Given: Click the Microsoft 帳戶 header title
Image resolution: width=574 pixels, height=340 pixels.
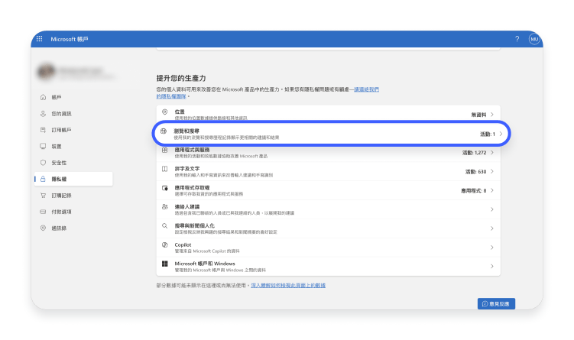Looking at the screenshot, I should (x=70, y=39).
